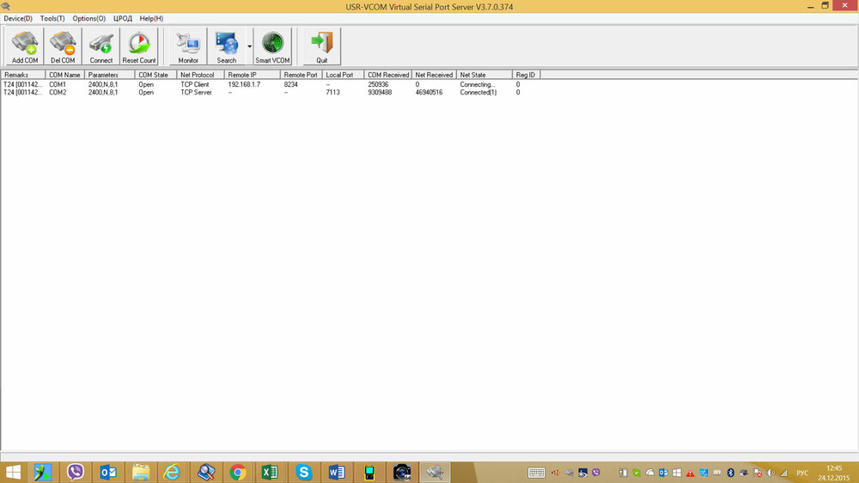Viewport: 859px width, 483px height.
Task: Click the Del COM toolbar icon
Action: (63, 46)
